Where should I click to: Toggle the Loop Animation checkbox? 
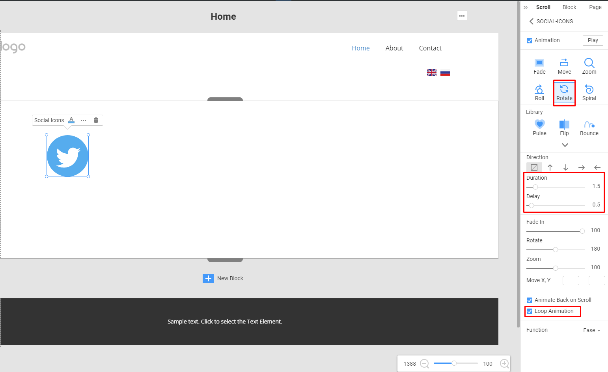[x=530, y=311]
